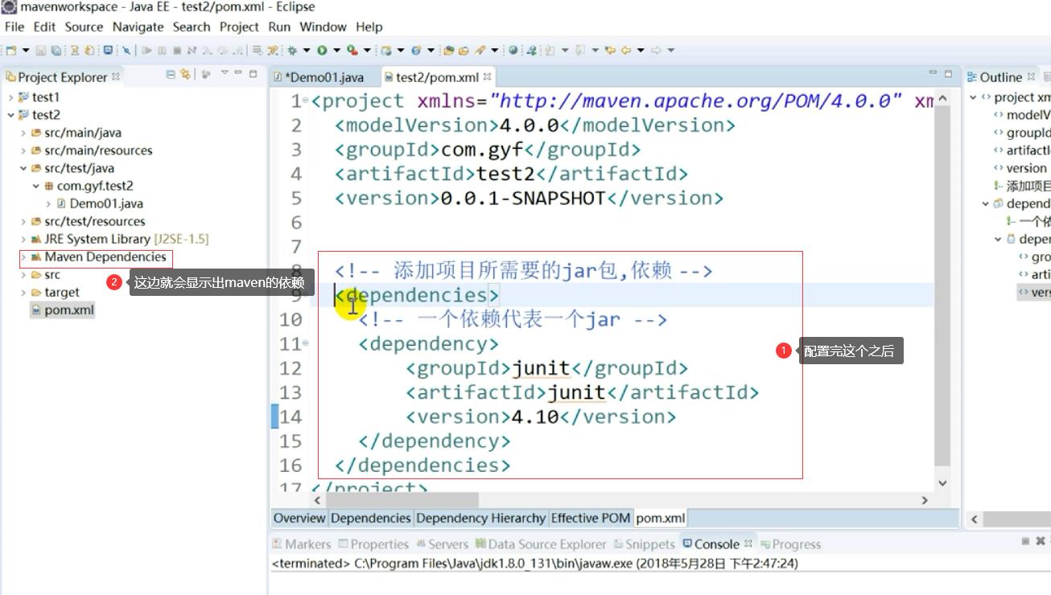Open the Markers view tab
The width and height of the screenshot is (1051, 595).
click(302, 544)
